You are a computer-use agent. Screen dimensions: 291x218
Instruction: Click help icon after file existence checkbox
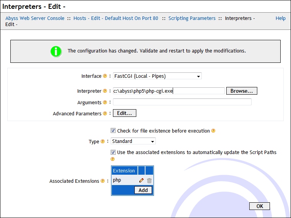click(213, 131)
